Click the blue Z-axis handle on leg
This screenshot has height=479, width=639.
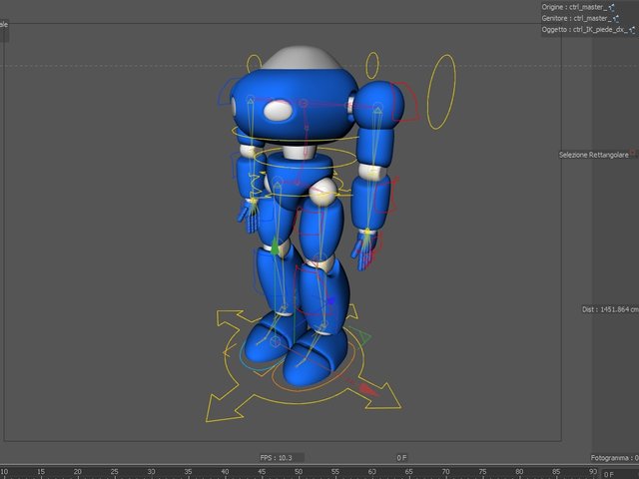click(330, 301)
